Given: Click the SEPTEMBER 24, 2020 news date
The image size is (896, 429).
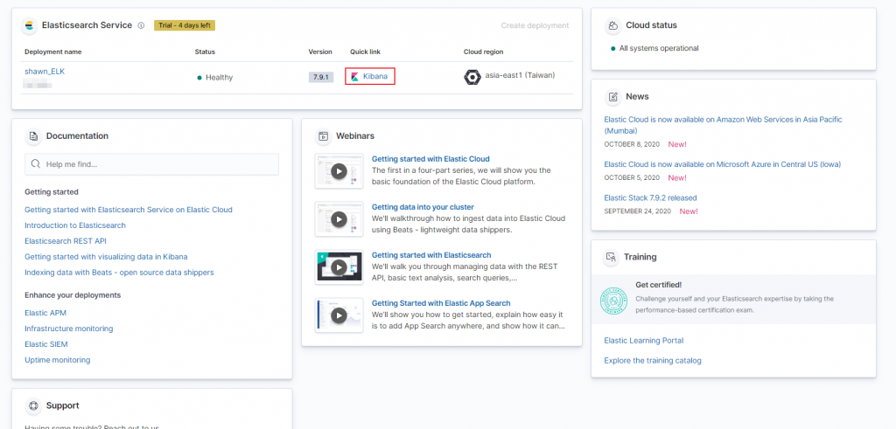Looking at the screenshot, I should point(637,211).
